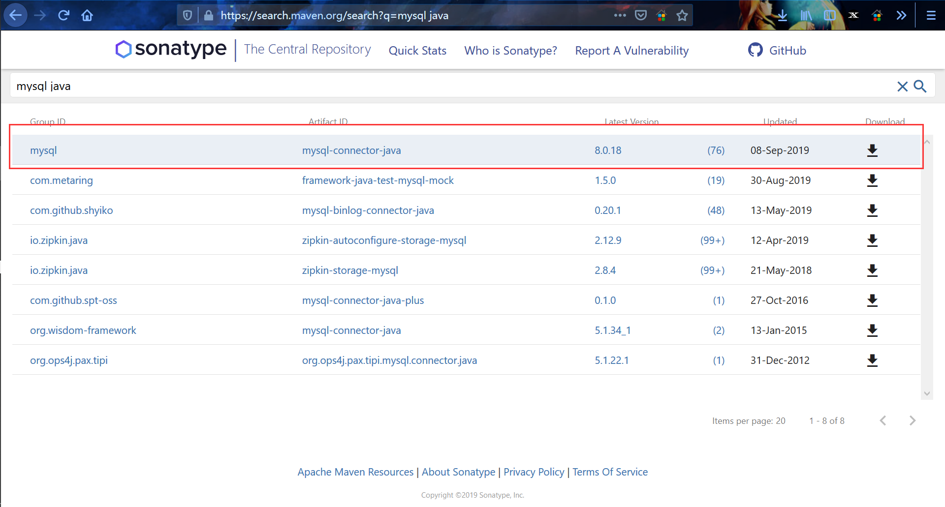Open com.github.shyiko group link
The image size is (945, 507).
71,210
